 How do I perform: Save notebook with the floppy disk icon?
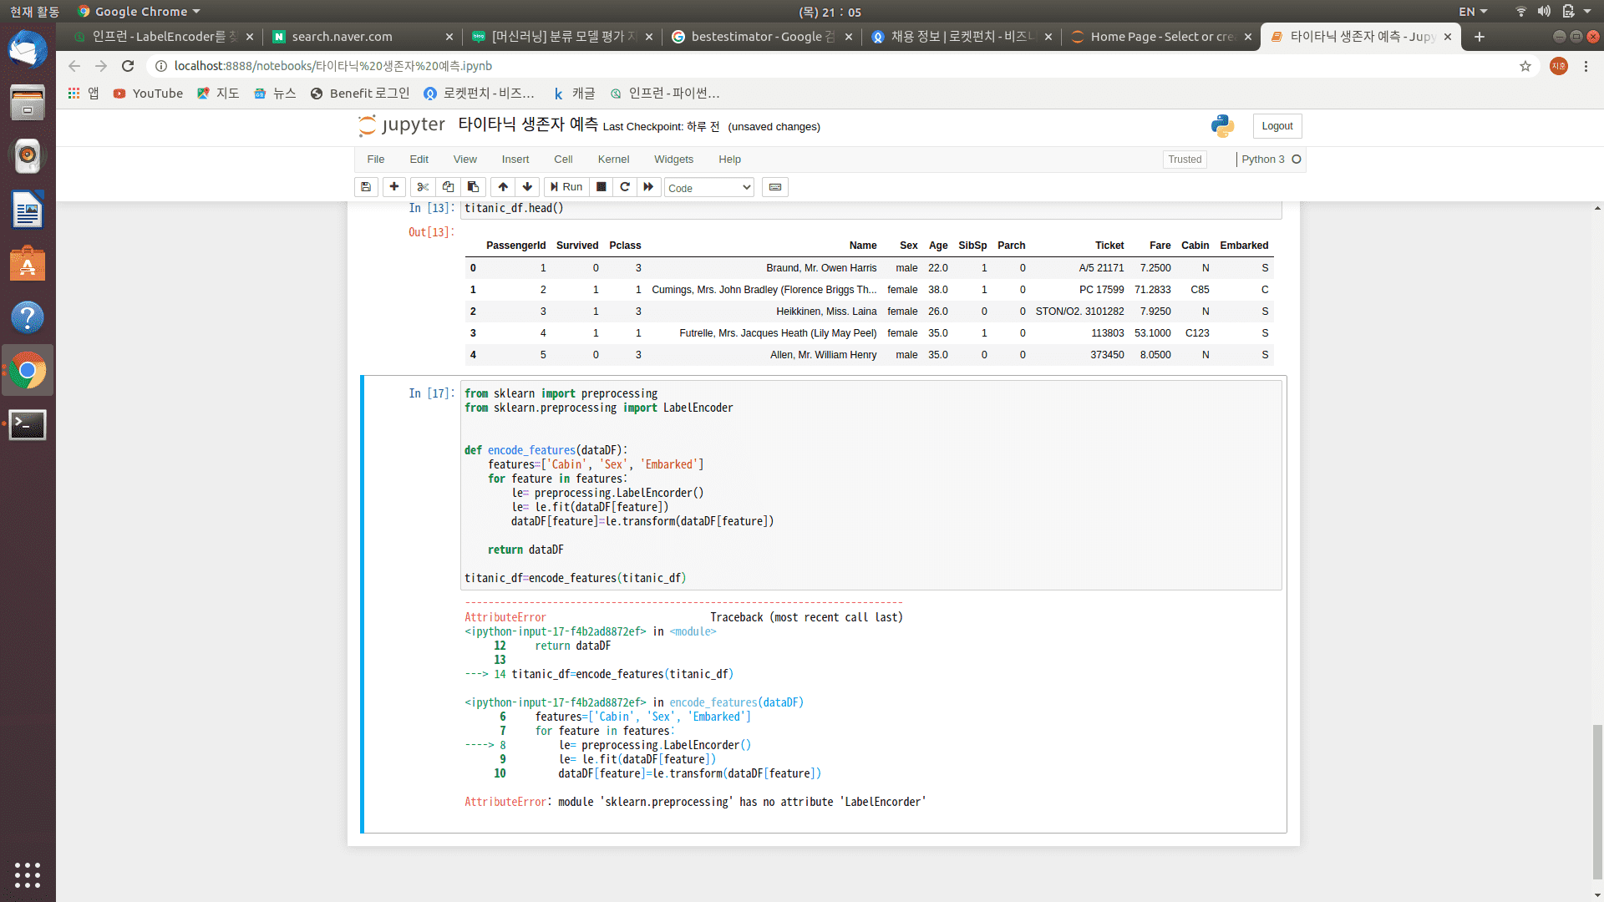point(366,187)
